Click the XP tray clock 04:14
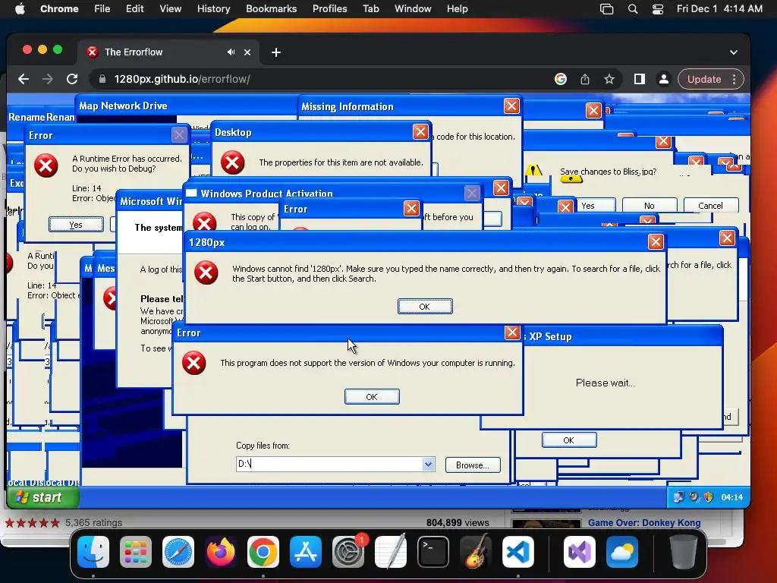Image resolution: width=777 pixels, height=583 pixels. click(x=732, y=497)
